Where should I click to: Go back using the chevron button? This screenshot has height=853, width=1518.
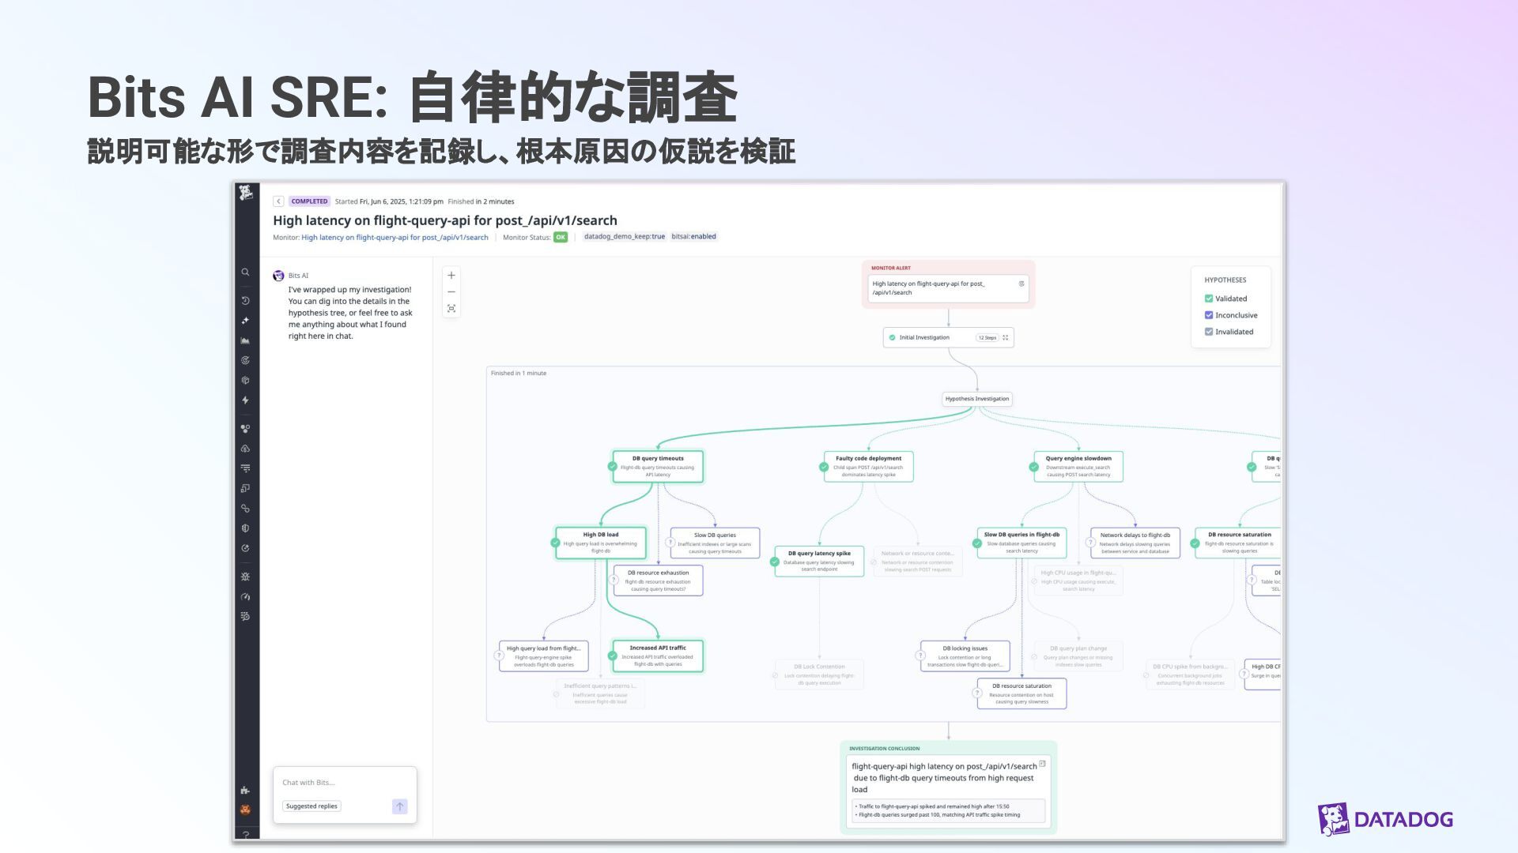[278, 201]
